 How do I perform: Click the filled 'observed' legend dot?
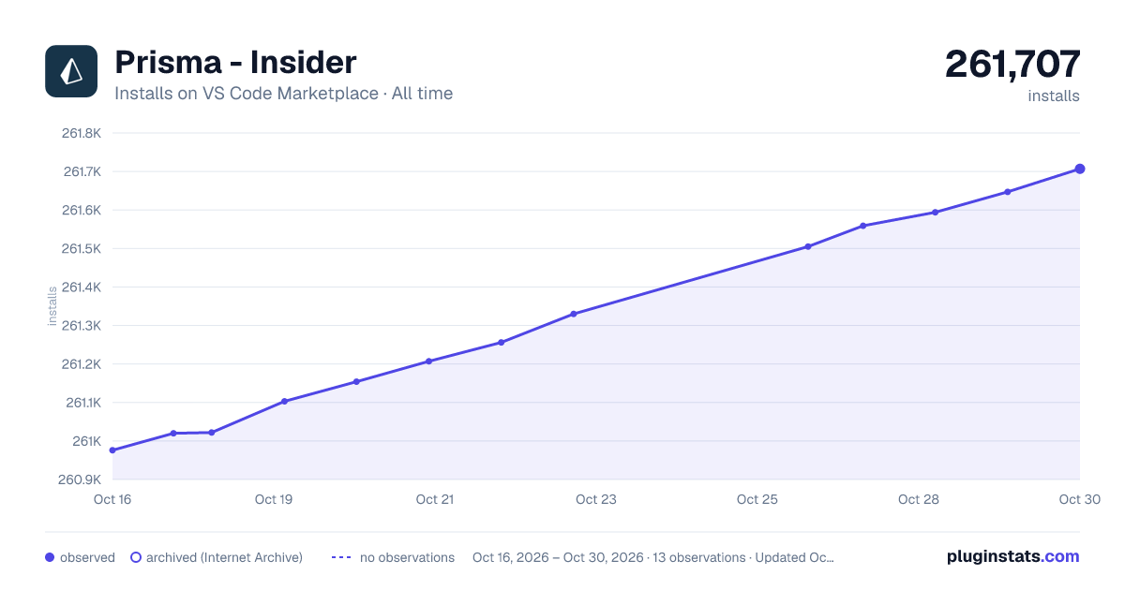tap(50, 557)
